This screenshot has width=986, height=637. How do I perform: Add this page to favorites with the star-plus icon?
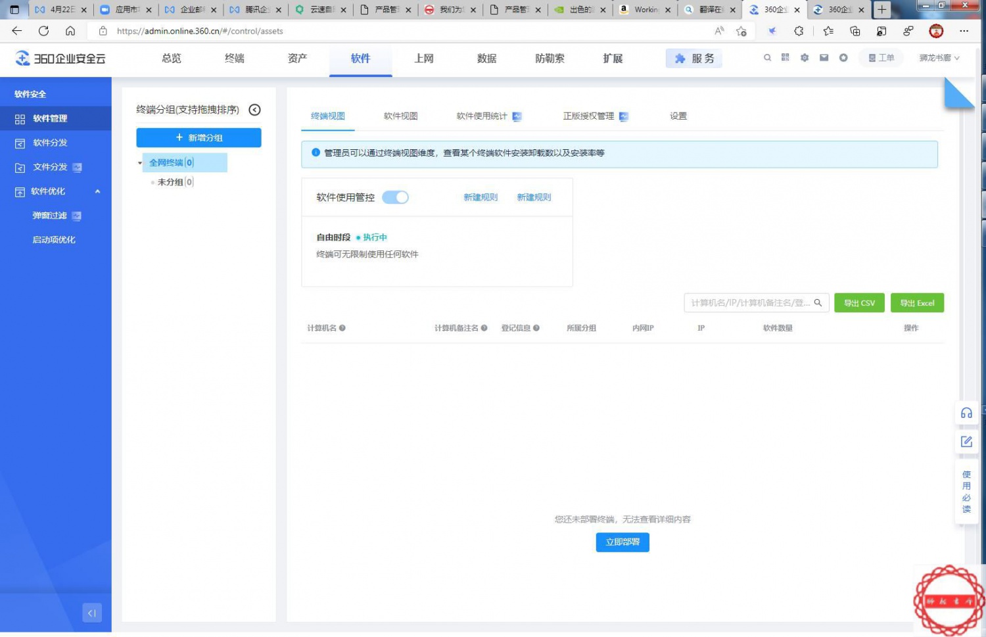741,31
